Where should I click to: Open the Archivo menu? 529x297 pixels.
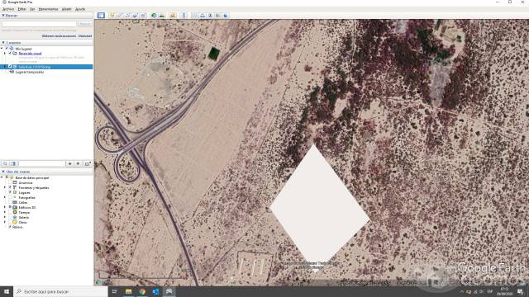click(x=8, y=9)
